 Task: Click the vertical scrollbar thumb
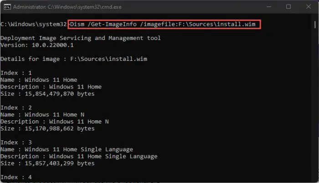tap(315, 25)
